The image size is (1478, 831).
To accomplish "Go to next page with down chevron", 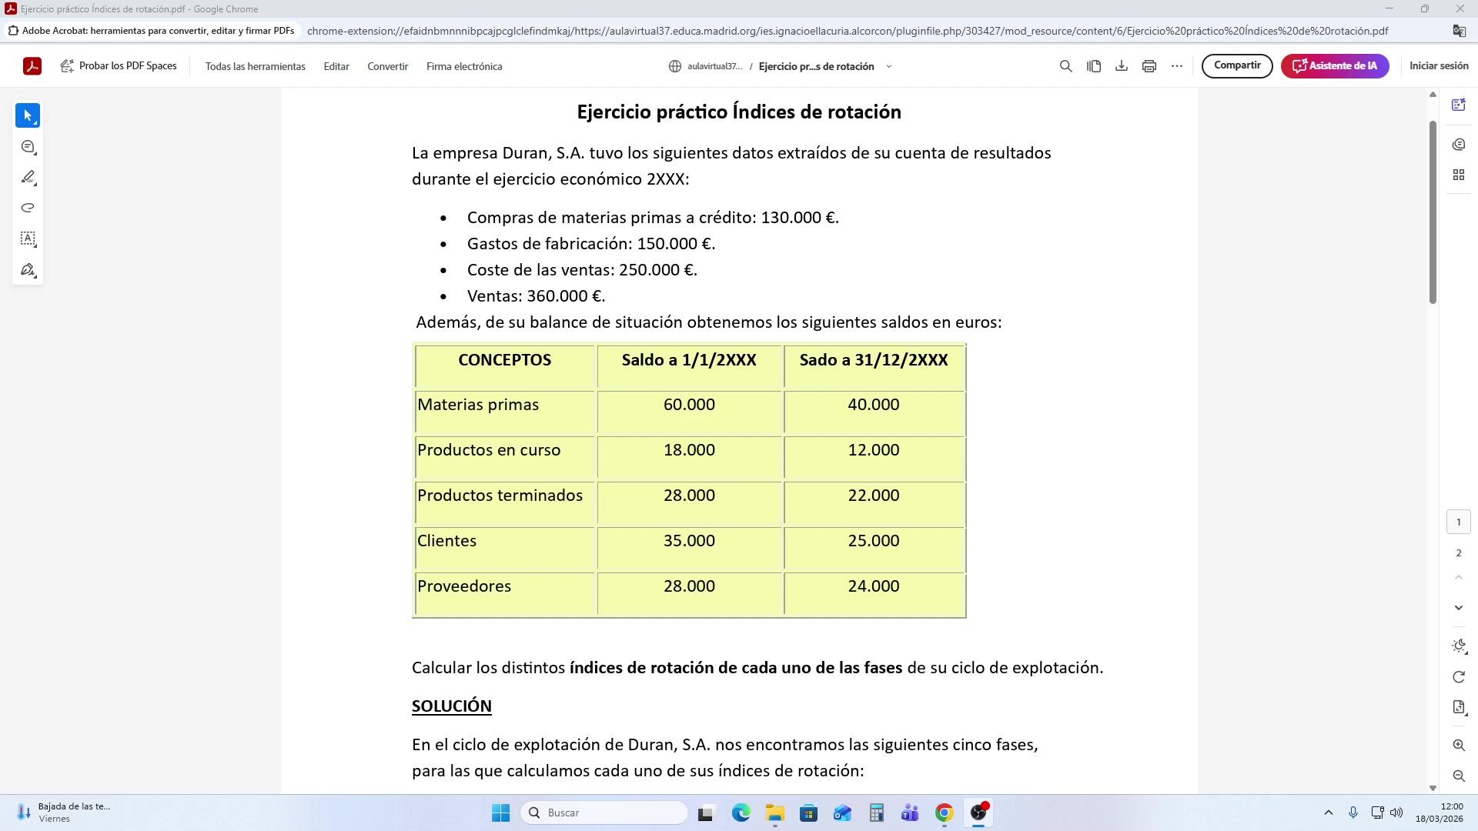I will (x=1458, y=608).
